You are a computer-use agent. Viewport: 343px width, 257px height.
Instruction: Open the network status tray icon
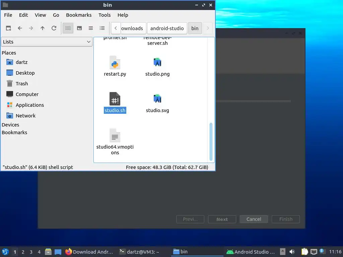pyautogui.click(x=314, y=252)
